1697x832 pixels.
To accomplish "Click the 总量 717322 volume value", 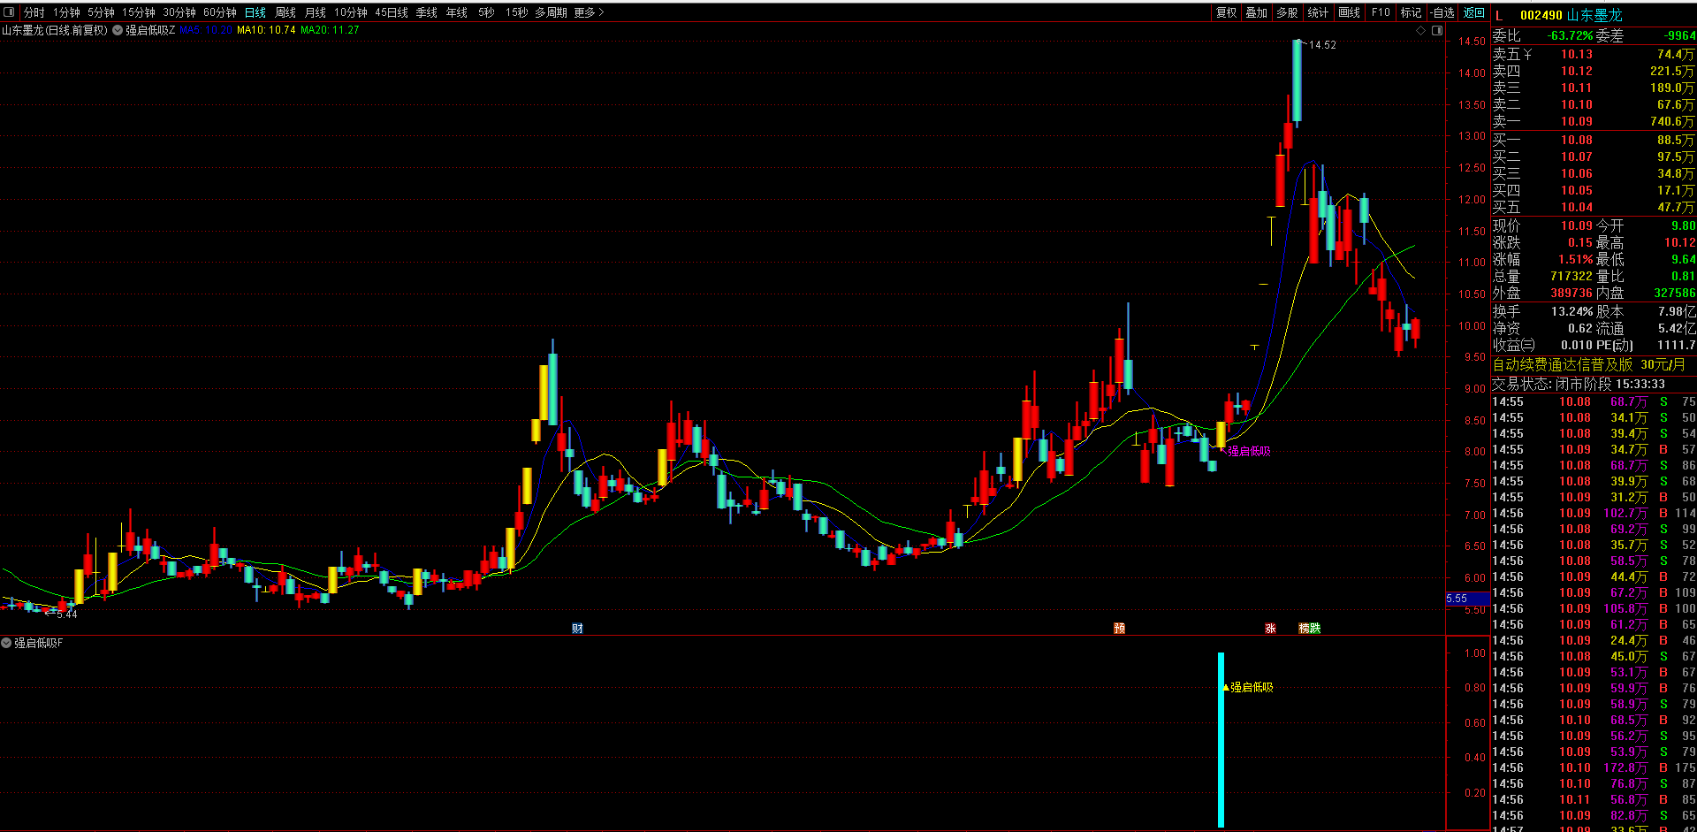I will (1571, 276).
